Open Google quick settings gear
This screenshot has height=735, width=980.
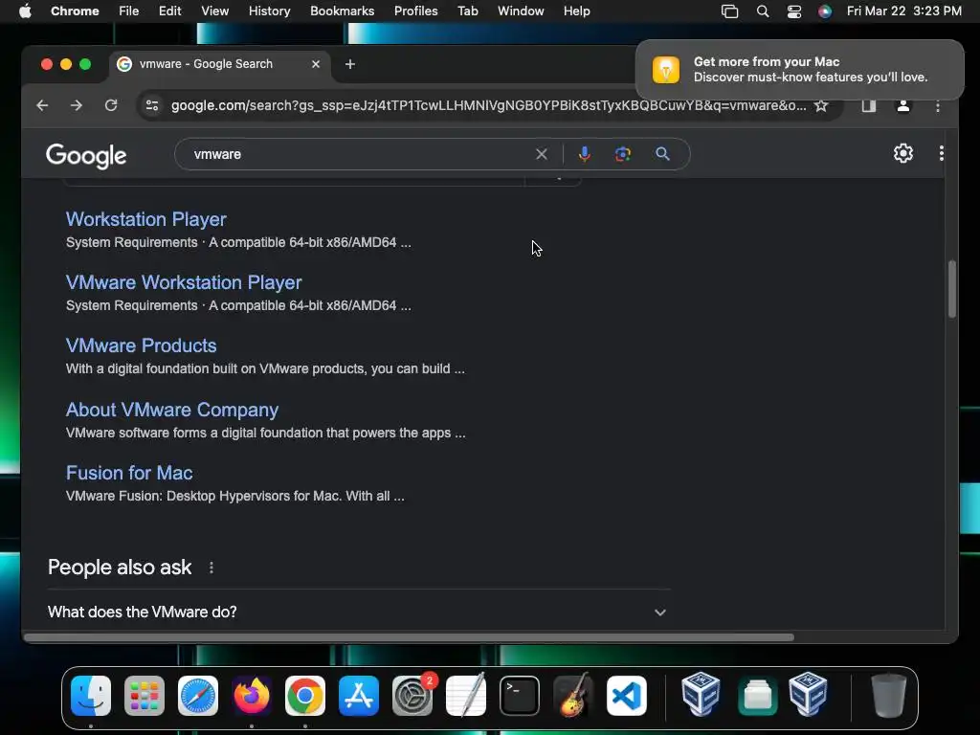tap(903, 153)
